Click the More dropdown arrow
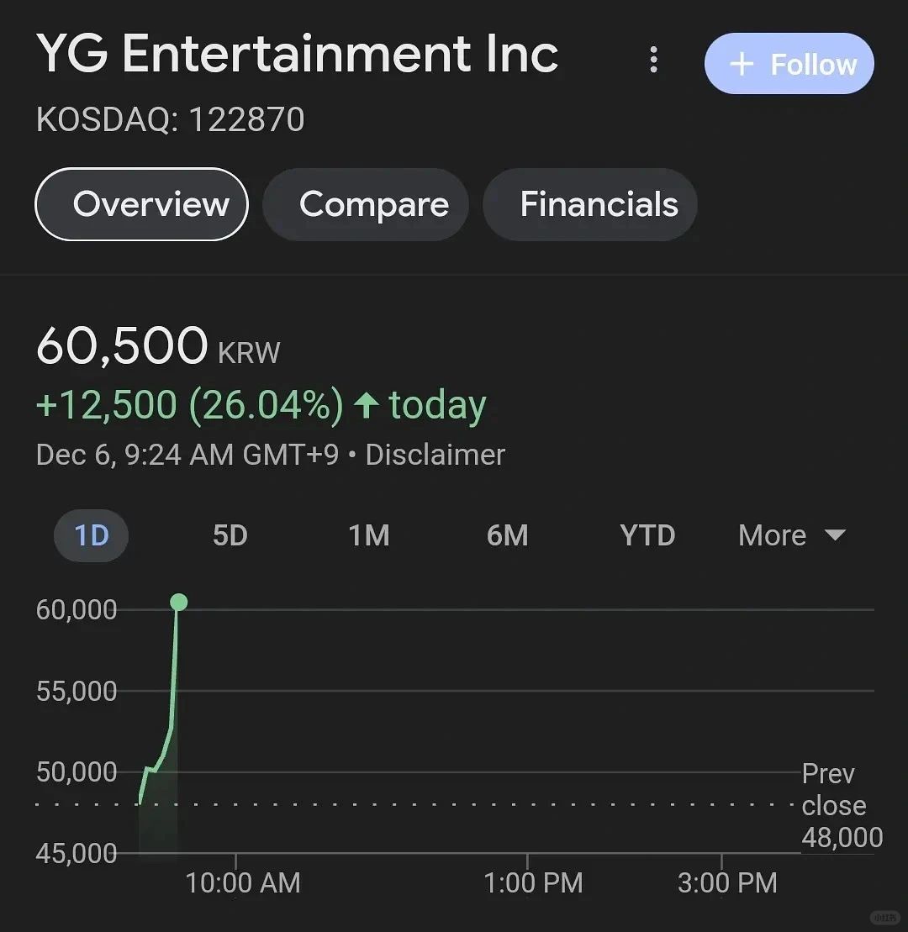The height and width of the screenshot is (932, 908). [836, 535]
